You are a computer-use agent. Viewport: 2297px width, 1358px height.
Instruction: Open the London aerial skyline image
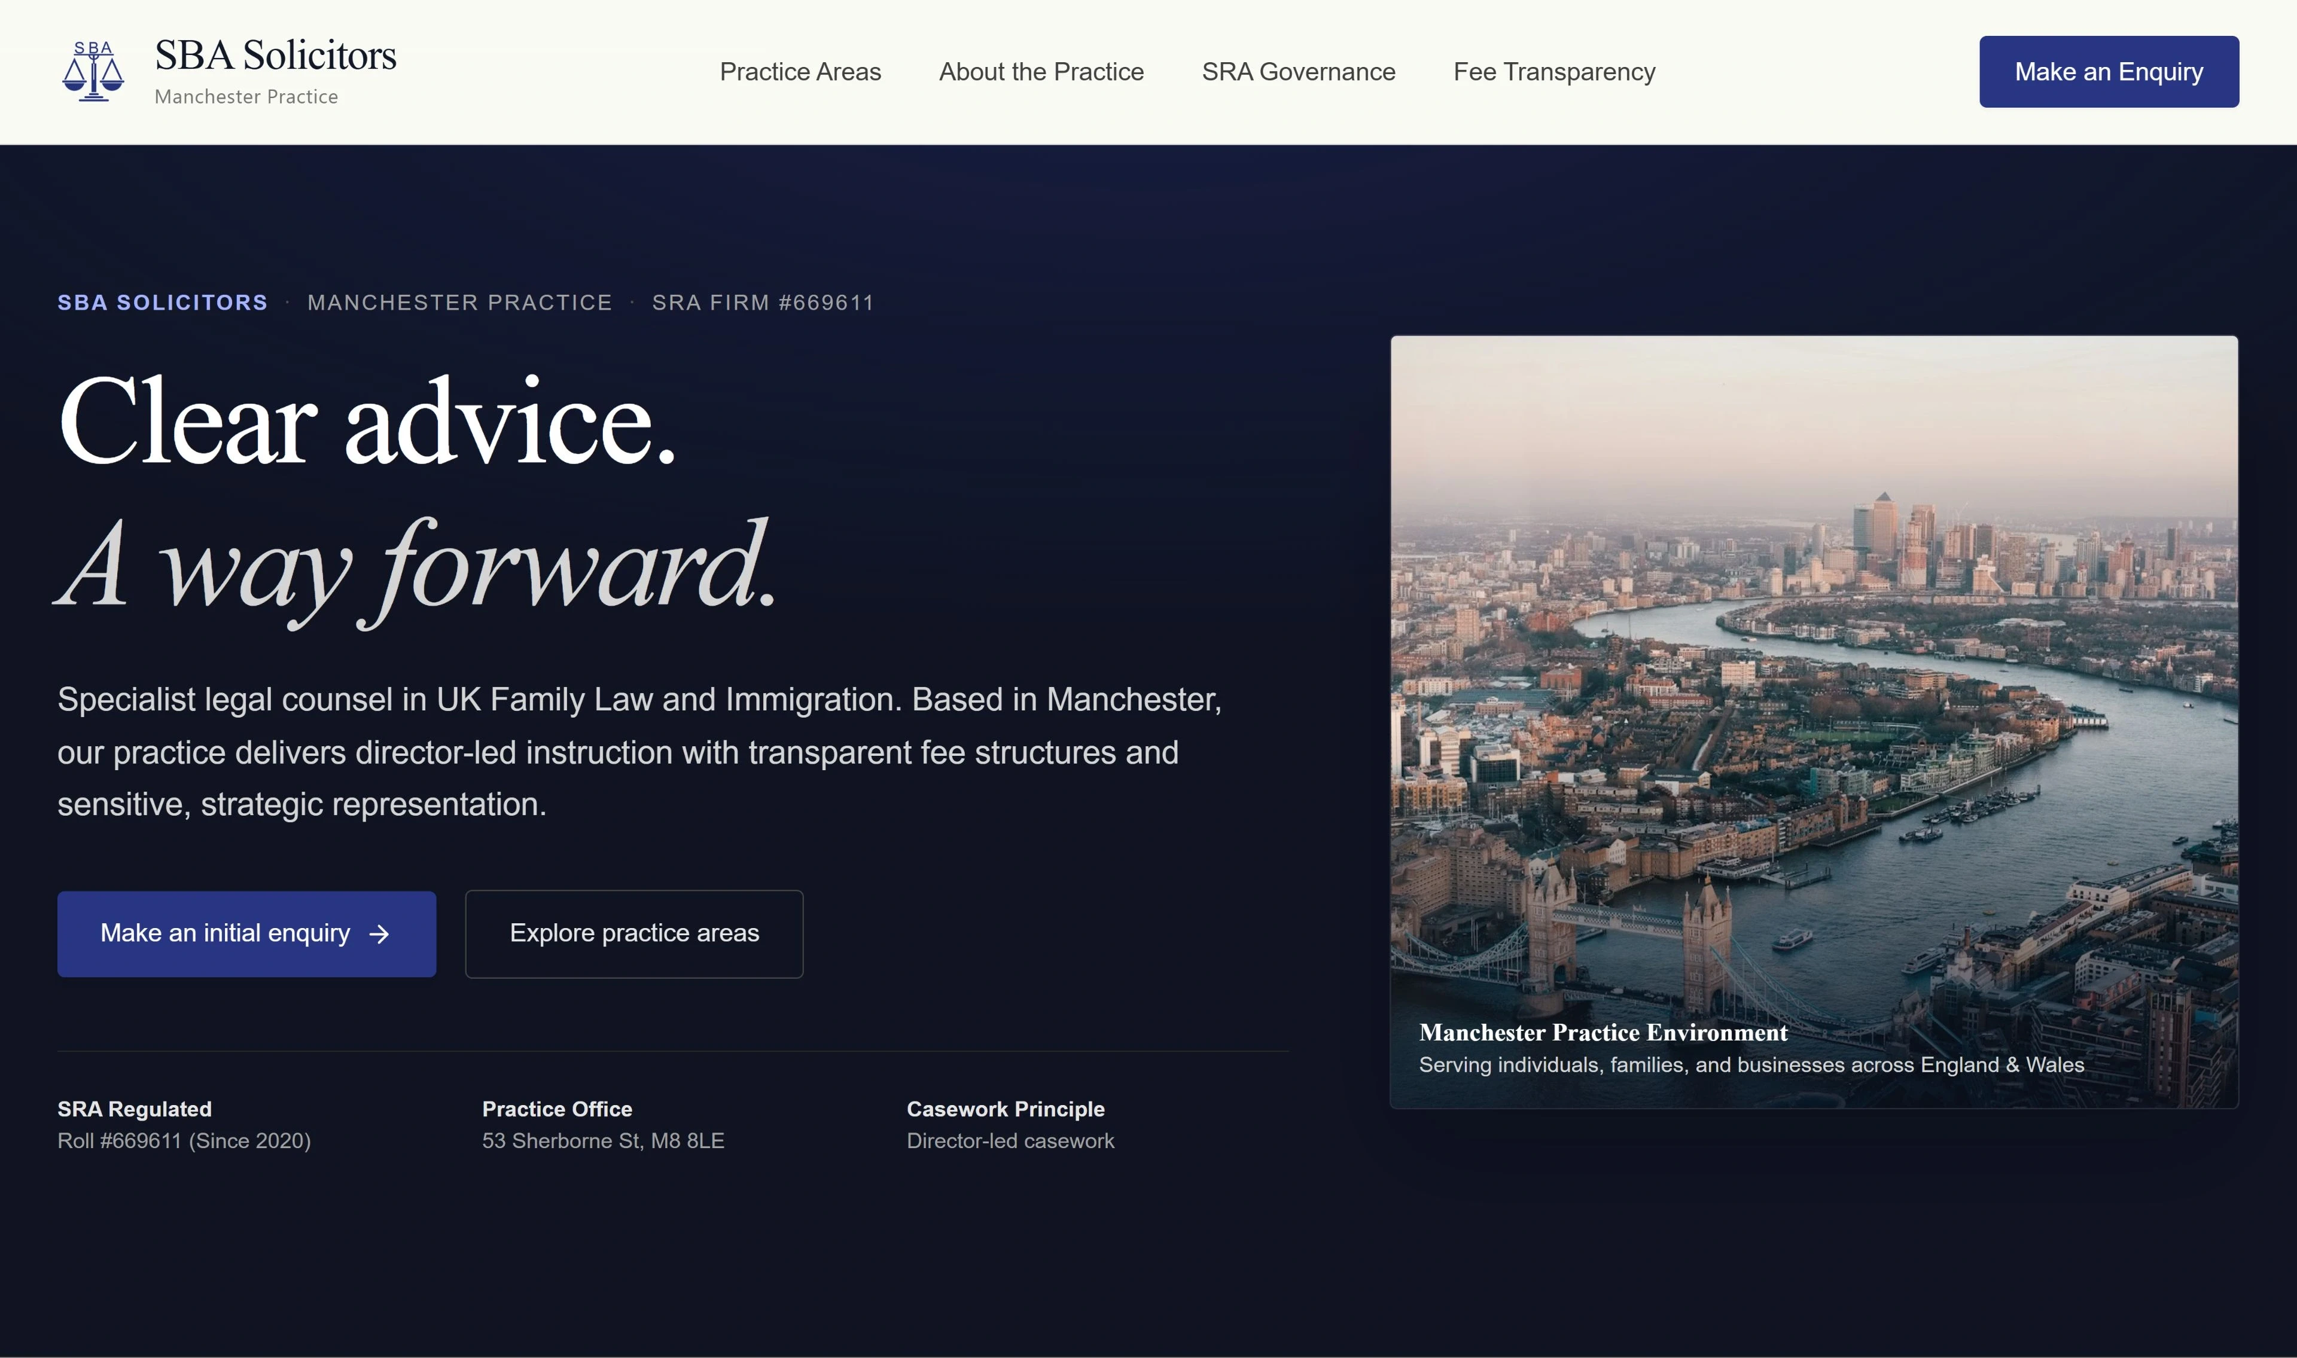point(1814,721)
